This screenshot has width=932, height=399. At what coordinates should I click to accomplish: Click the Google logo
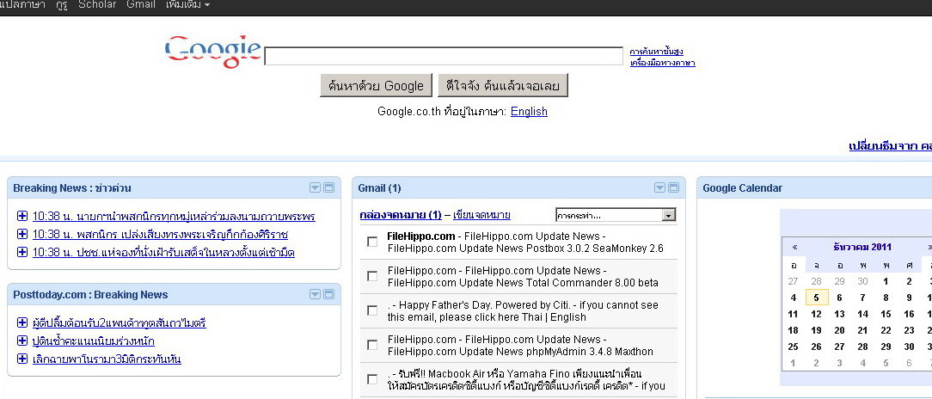[x=212, y=52]
